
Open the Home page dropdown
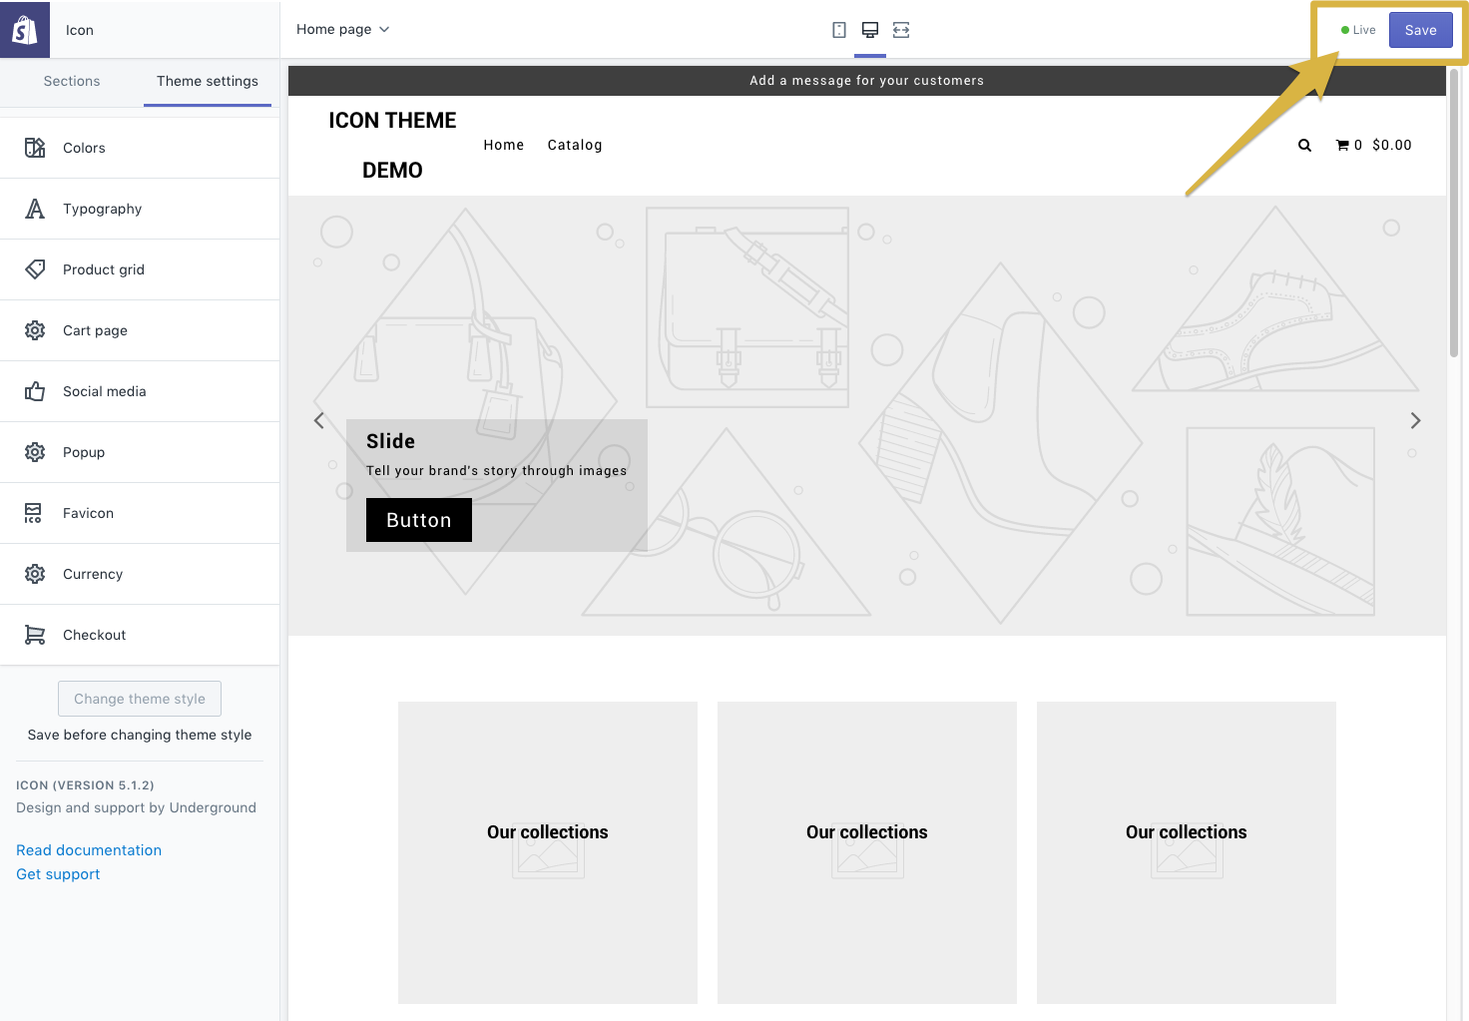click(343, 29)
